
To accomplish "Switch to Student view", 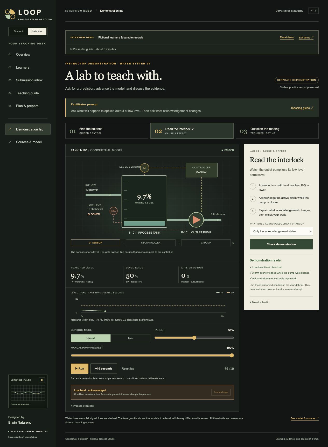I will (x=18, y=31).
